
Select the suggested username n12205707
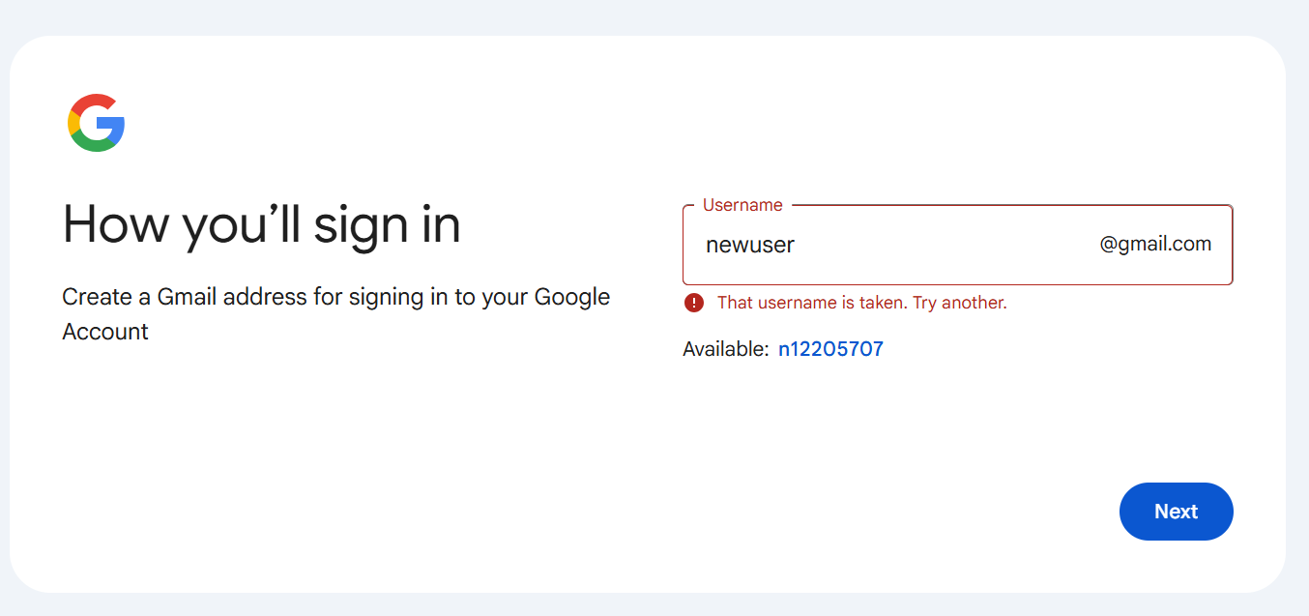pos(830,349)
